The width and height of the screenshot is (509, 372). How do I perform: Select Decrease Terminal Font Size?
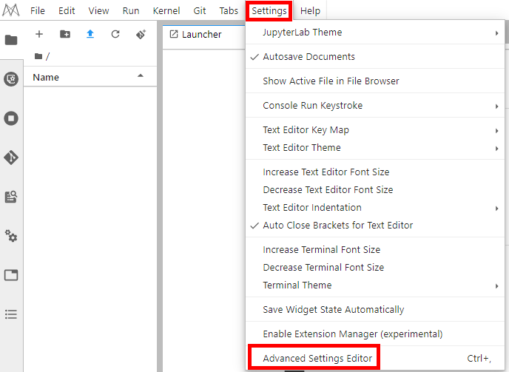point(375,267)
